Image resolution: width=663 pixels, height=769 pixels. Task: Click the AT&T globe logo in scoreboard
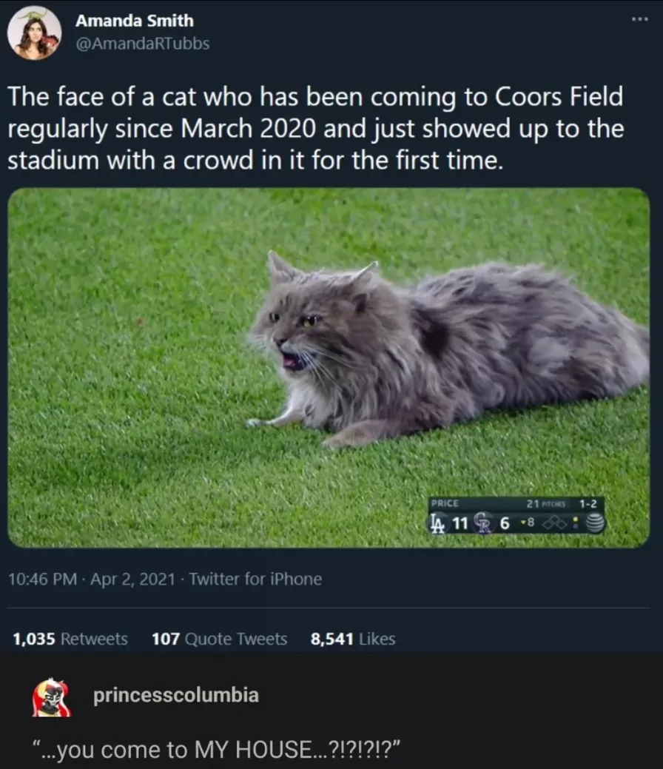pos(595,523)
